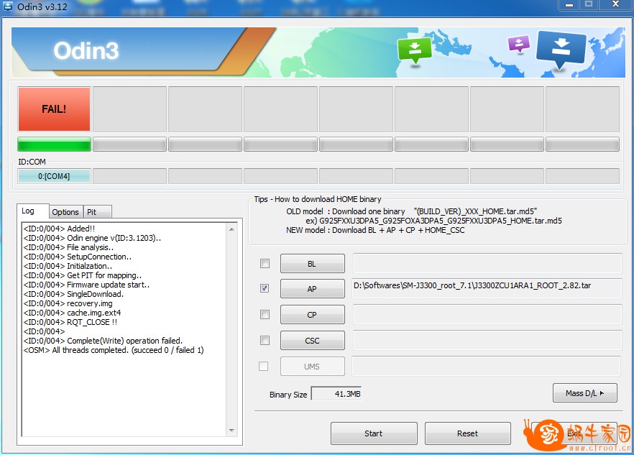634x455 pixels.
Task: Click the UMS button
Action: [x=313, y=367]
